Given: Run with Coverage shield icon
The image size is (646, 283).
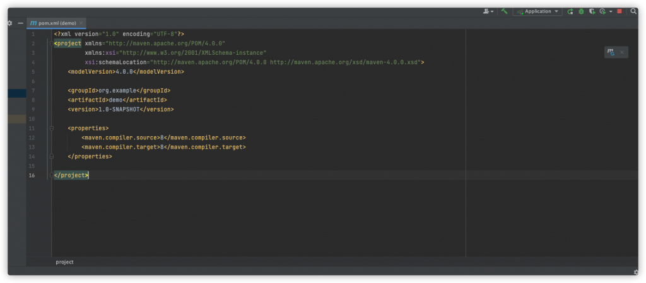Looking at the screenshot, I should pos(592,11).
